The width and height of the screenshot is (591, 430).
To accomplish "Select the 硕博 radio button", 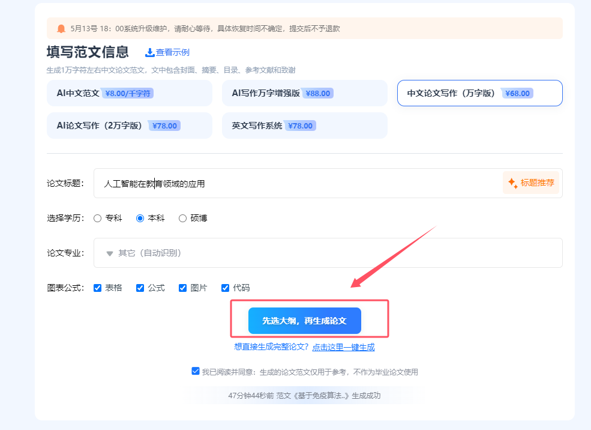I will tap(183, 219).
